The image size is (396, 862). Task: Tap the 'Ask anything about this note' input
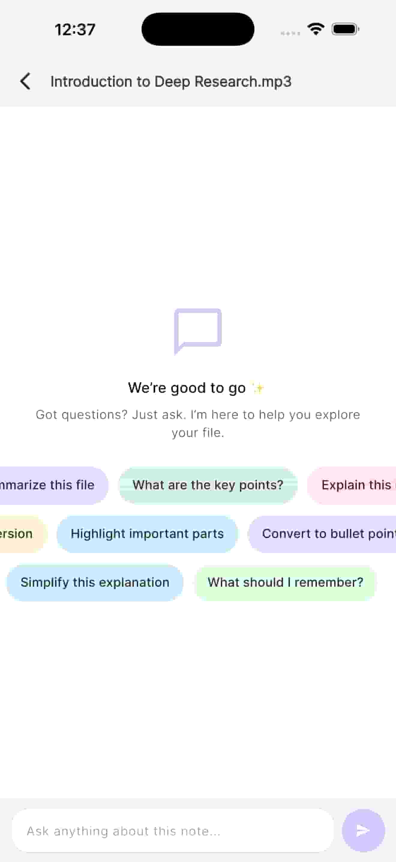click(174, 830)
